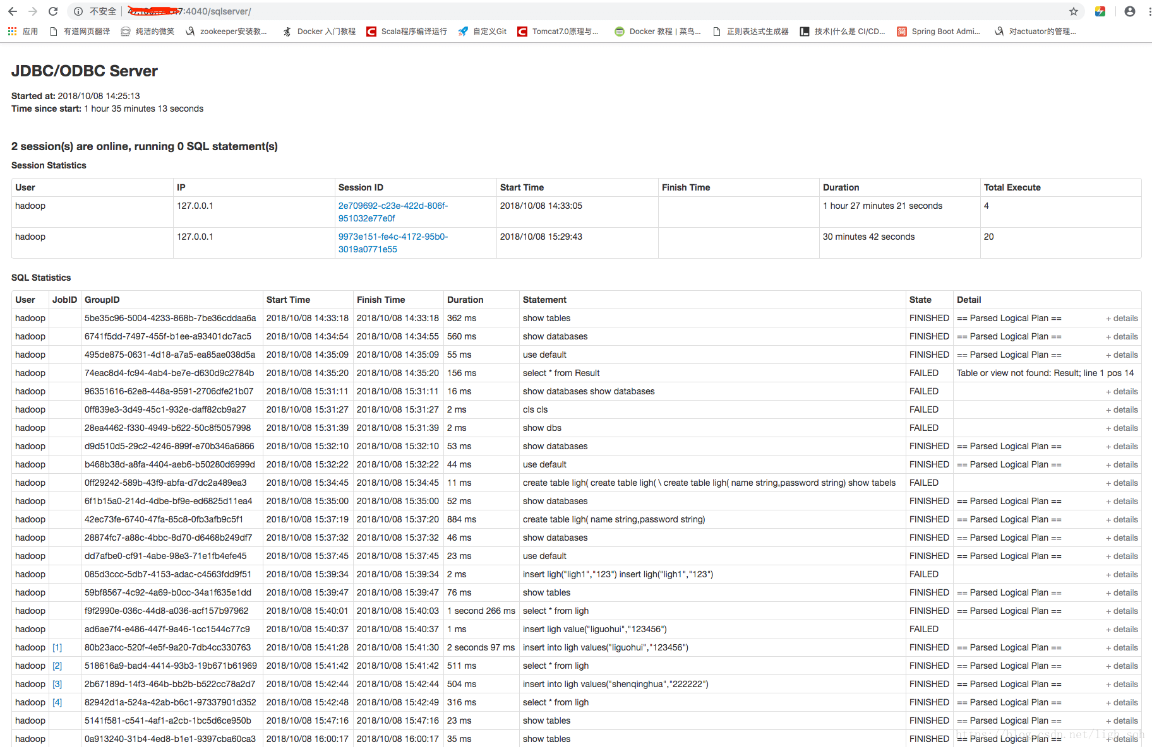1152x747 pixels.
Task: Open the user profile avatar icon
Action: [x=1130, y=11]
